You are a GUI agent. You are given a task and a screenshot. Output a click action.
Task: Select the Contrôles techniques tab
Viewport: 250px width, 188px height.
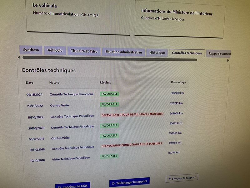pos(187,53)
